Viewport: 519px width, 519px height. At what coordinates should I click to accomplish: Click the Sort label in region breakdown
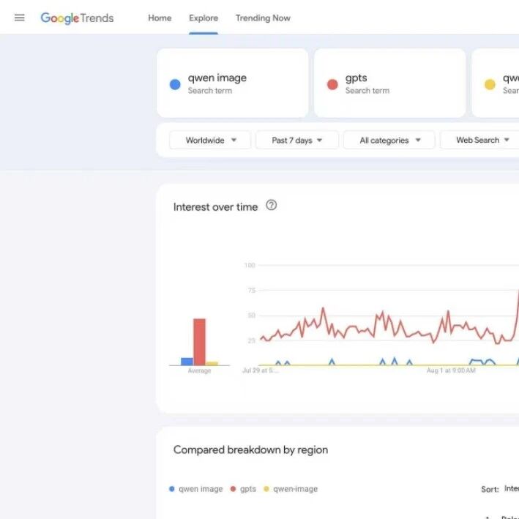point(490,489)
